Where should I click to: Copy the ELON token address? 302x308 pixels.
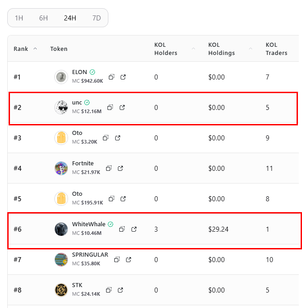coord(112,77)
